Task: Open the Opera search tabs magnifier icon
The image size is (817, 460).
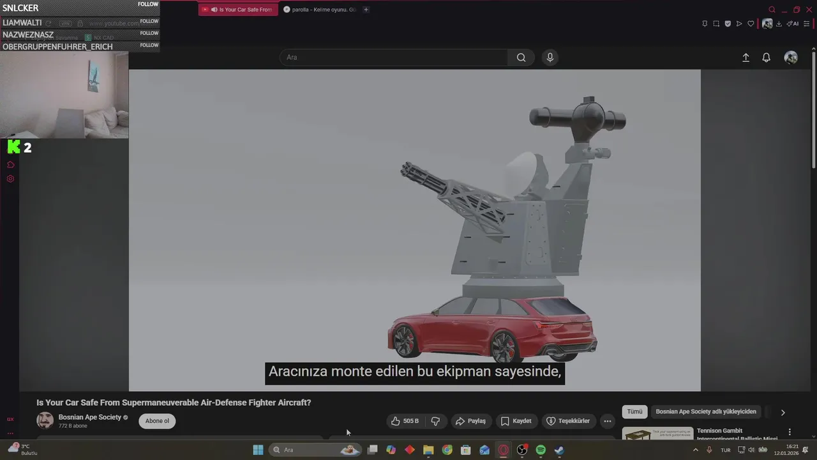Action: coord(772,10)
